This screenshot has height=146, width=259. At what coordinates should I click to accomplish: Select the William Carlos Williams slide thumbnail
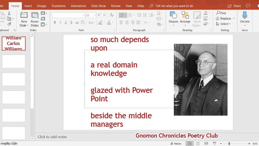pyautogui.click(x=14, y=43)
